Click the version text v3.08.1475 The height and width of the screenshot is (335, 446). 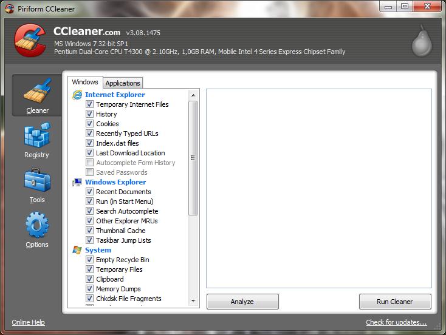pyautogui.click(x=143, y=33)
